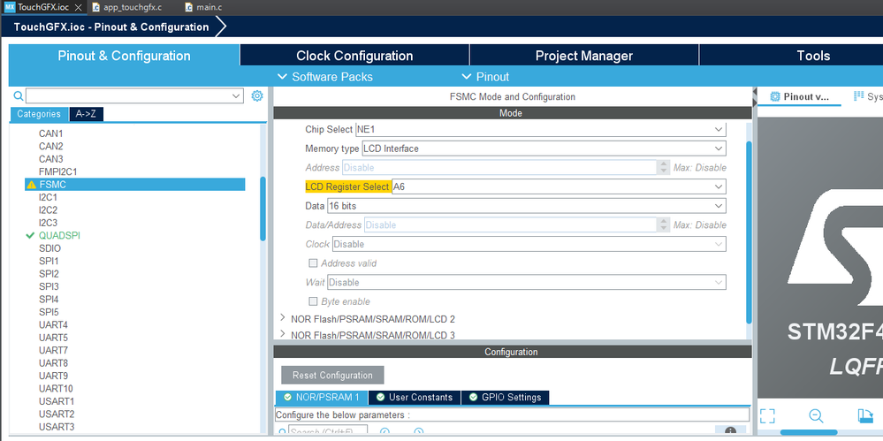
Task: Open the peripheral search combo box arrow
Action: tap(237, 96)
